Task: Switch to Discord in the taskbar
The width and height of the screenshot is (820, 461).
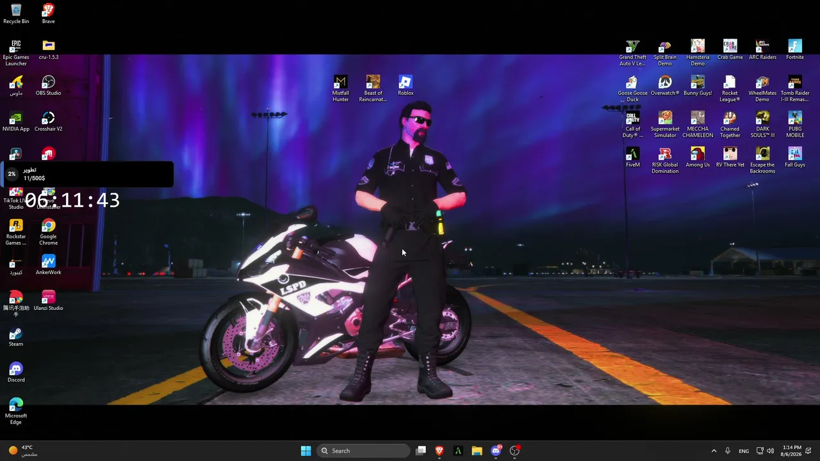Action: [x=496, y=451]
